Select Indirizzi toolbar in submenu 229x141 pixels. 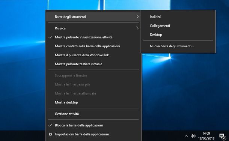(x=178, y=17)
